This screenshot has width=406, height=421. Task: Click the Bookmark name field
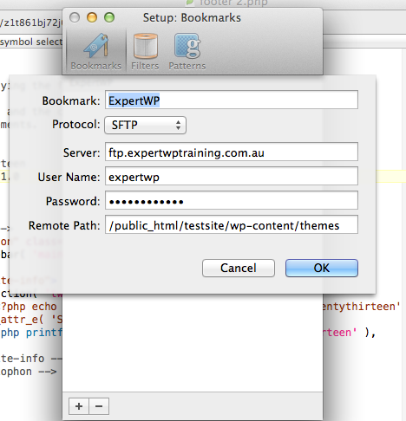(x=232, y=100)
